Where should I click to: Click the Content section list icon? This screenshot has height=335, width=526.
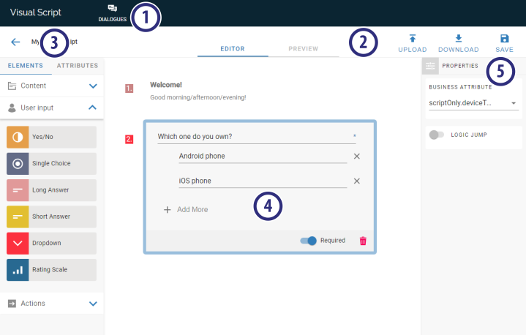pos(12,86)
